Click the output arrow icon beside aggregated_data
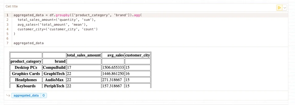Image resolution: width=295 pixels, height=105 pixels. [8, 96]
